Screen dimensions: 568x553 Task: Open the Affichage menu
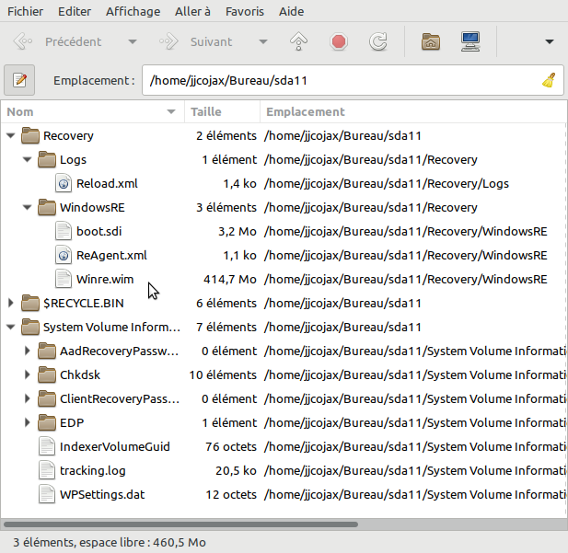133,11
